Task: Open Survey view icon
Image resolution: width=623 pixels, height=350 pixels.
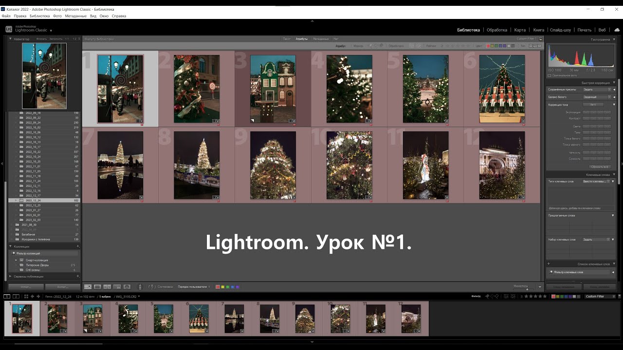Action: (117, 287)
